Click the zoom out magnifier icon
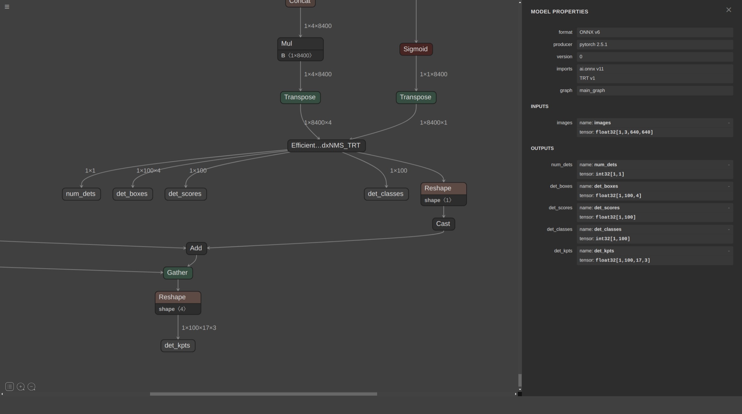The width and height of the screenshot is (742, 414). 31,387
